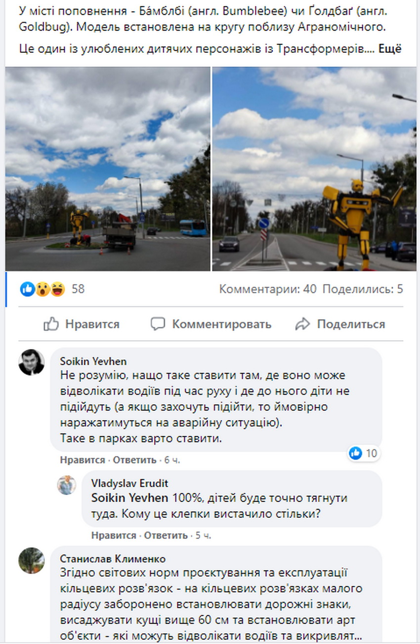Open Станислав Клименко's profile avatar
Image resolution: width=420 pixels, height=644 pixels.
(32, 560)
